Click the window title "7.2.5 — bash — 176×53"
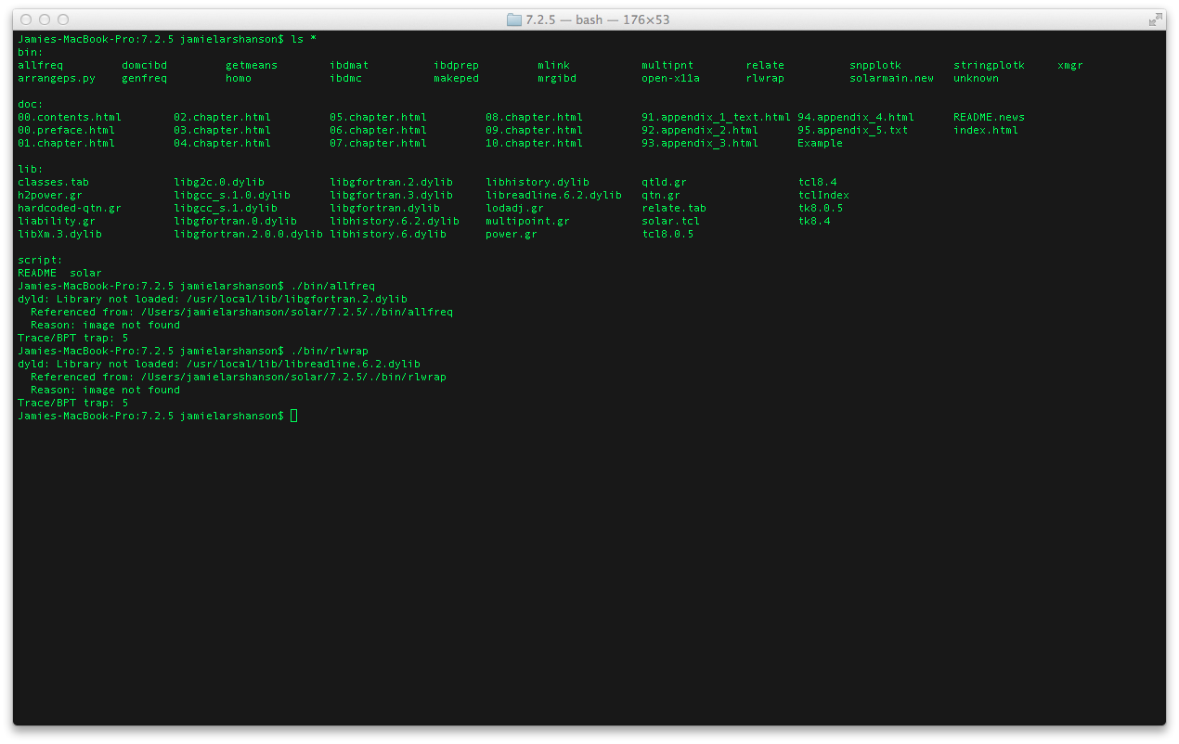 (x=598, y=19)
